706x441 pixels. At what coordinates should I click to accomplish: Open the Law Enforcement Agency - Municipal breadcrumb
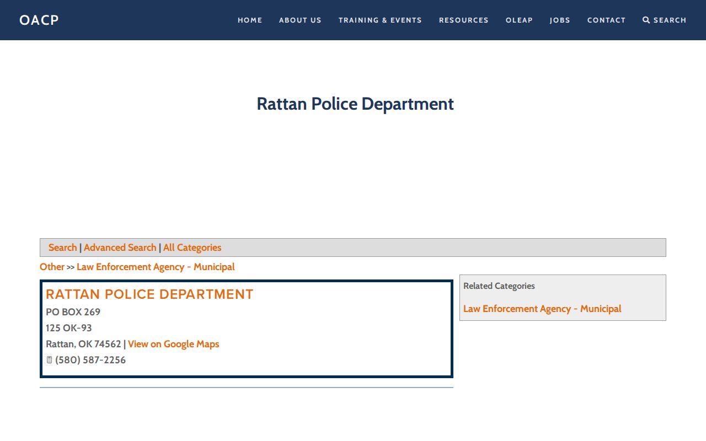(x=156, y=267)
